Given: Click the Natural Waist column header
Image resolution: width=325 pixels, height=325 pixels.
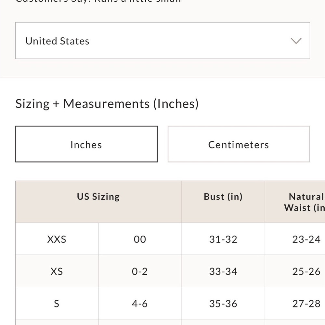Looking at the screenshot, I should click(295, 202).
